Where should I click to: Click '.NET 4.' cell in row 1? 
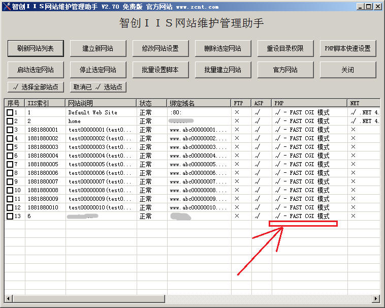coord(365,112)
